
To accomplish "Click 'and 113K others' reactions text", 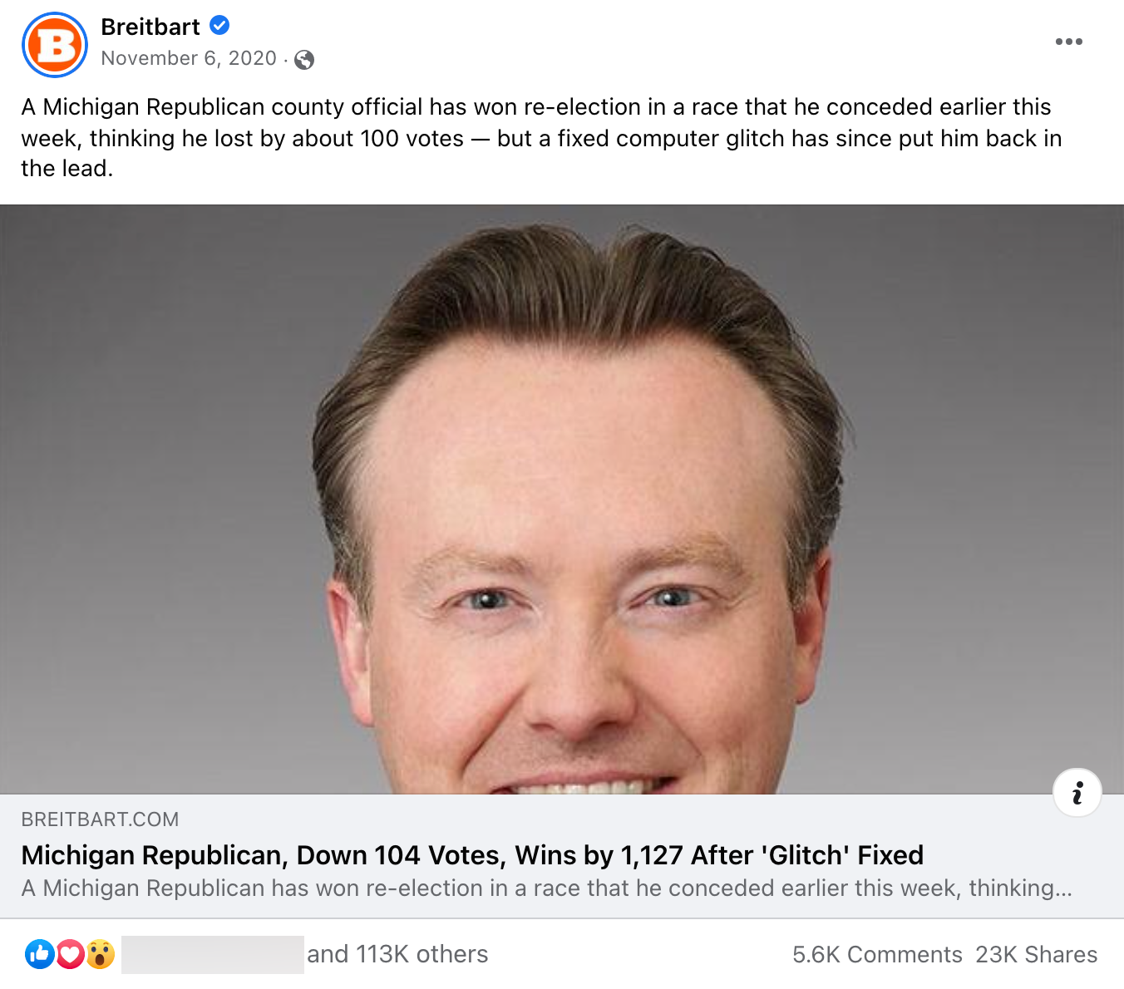I will point(397,954).
